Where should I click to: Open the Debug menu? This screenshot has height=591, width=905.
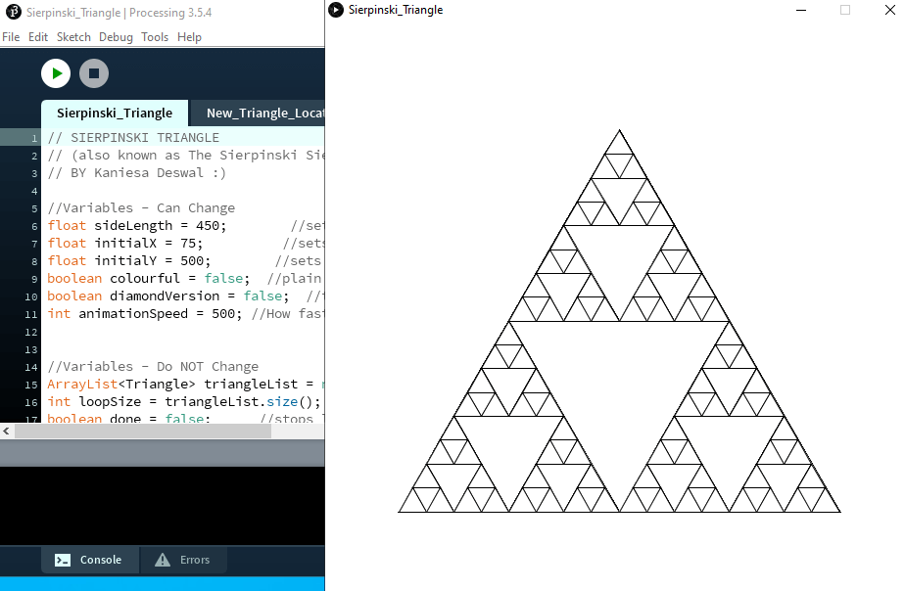click(x=116, y=37)
